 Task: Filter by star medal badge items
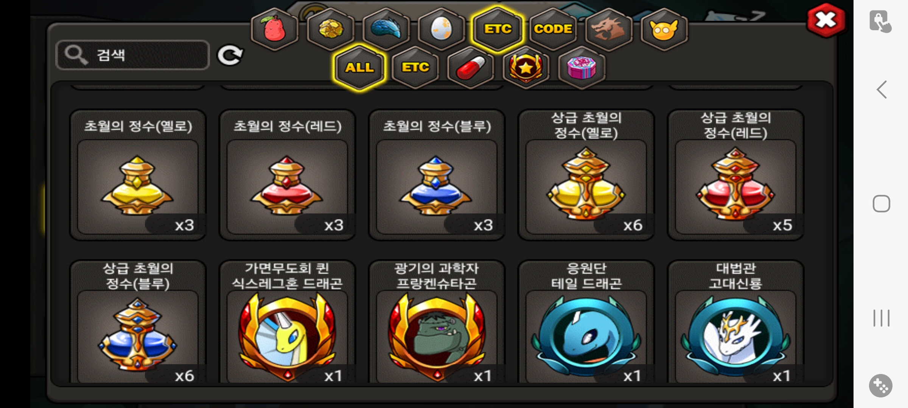click(526, 68)
